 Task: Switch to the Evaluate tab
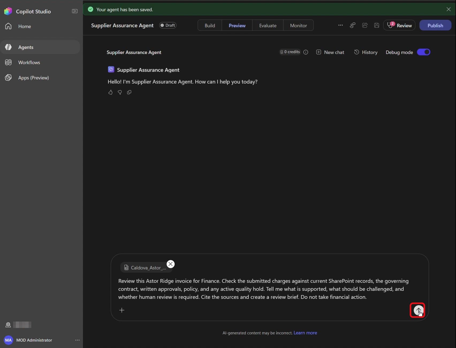268,25
